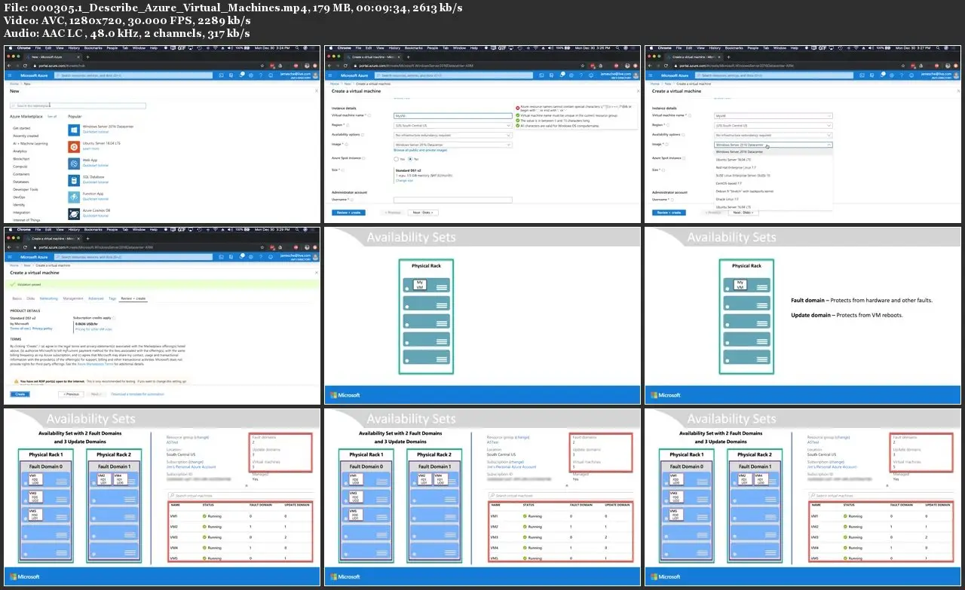The image size is (965, 590).
Task: Click Apple menu icon in New marketplace frame
Action: click(10, 47)
